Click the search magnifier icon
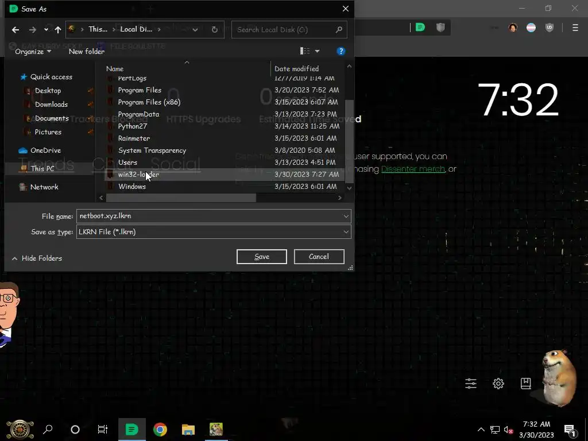The image size is (588, 441). pos(339,29)
